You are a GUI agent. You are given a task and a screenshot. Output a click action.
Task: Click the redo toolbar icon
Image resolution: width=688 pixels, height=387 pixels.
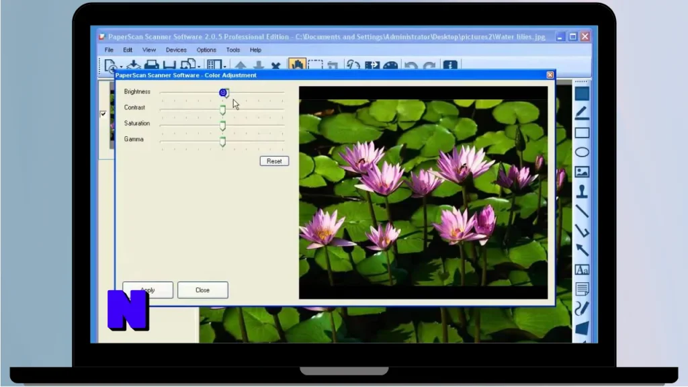tap(429, 65)
